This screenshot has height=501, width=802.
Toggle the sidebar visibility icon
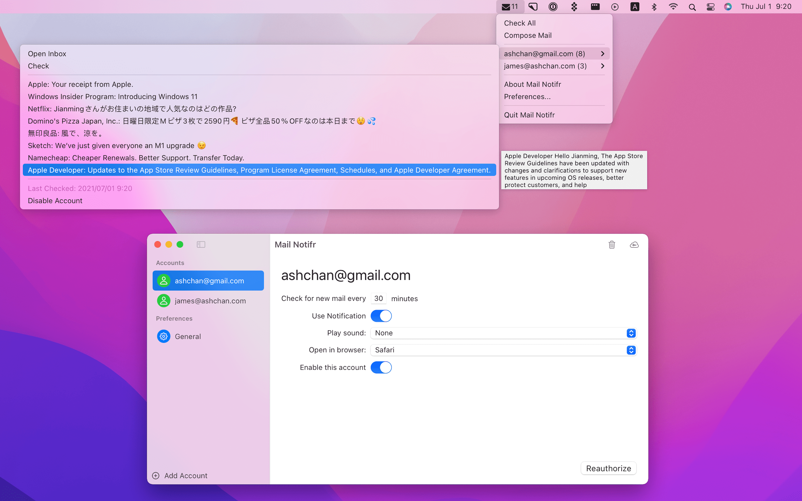tap(201, 245)
